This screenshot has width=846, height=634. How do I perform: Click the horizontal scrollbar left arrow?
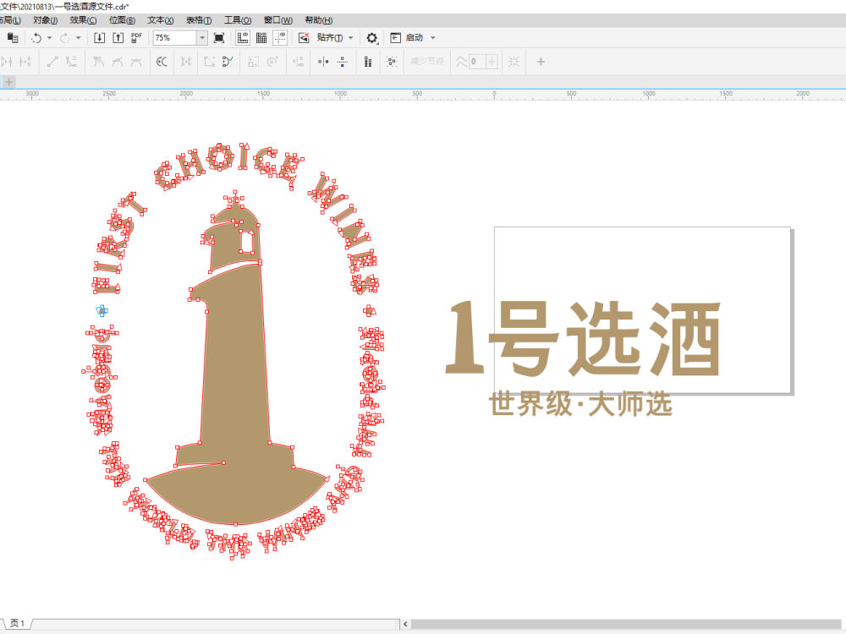coord(405,624)
